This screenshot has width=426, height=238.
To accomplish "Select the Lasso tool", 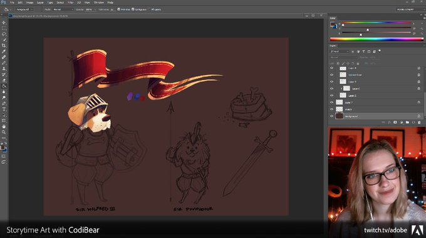I will pyautogui.click(x=4, y=34).
